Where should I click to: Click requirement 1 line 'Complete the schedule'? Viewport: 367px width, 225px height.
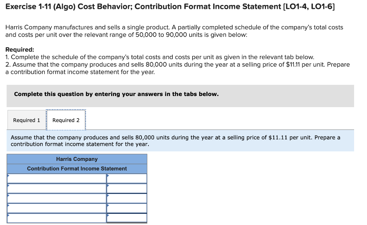159,57
